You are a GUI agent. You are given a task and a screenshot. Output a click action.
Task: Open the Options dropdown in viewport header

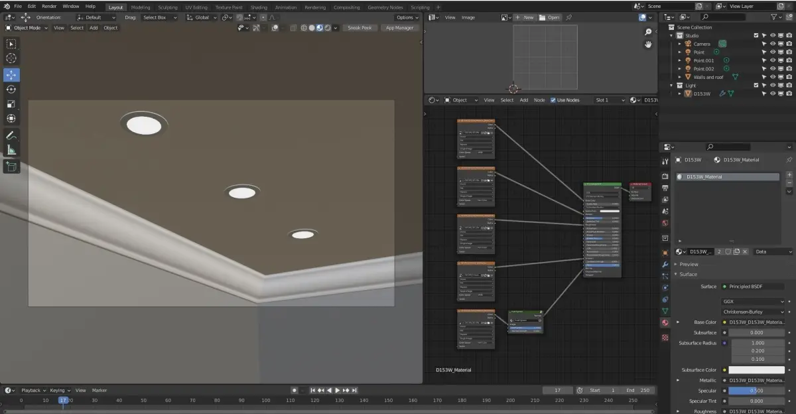pos(407,17)
